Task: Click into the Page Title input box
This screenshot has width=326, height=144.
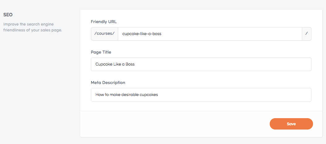Action: pyautogui.click(x=201, y=64)
